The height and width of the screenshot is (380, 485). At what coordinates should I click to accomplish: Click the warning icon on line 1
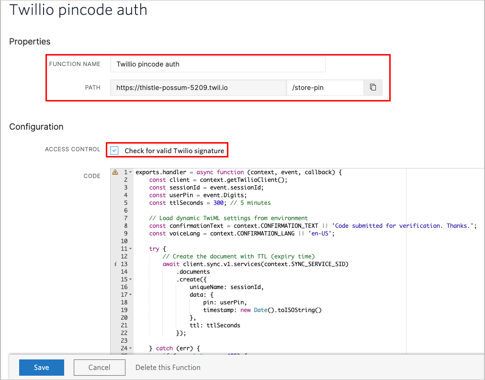point(115,172)
